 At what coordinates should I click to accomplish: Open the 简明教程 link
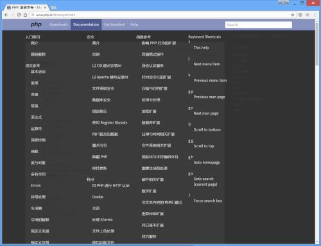38,54
